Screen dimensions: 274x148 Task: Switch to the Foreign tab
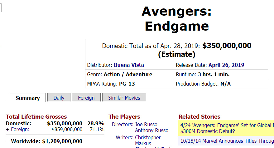click(86, 98)
